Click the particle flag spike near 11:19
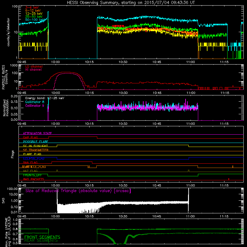247x247 pixels. 233,166
